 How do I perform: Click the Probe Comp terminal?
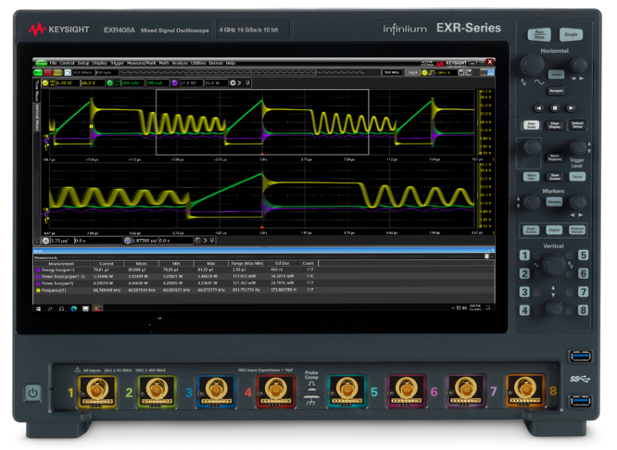311,391
